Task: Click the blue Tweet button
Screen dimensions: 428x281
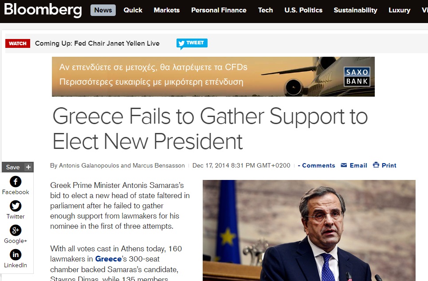Action: coord(192,43)
